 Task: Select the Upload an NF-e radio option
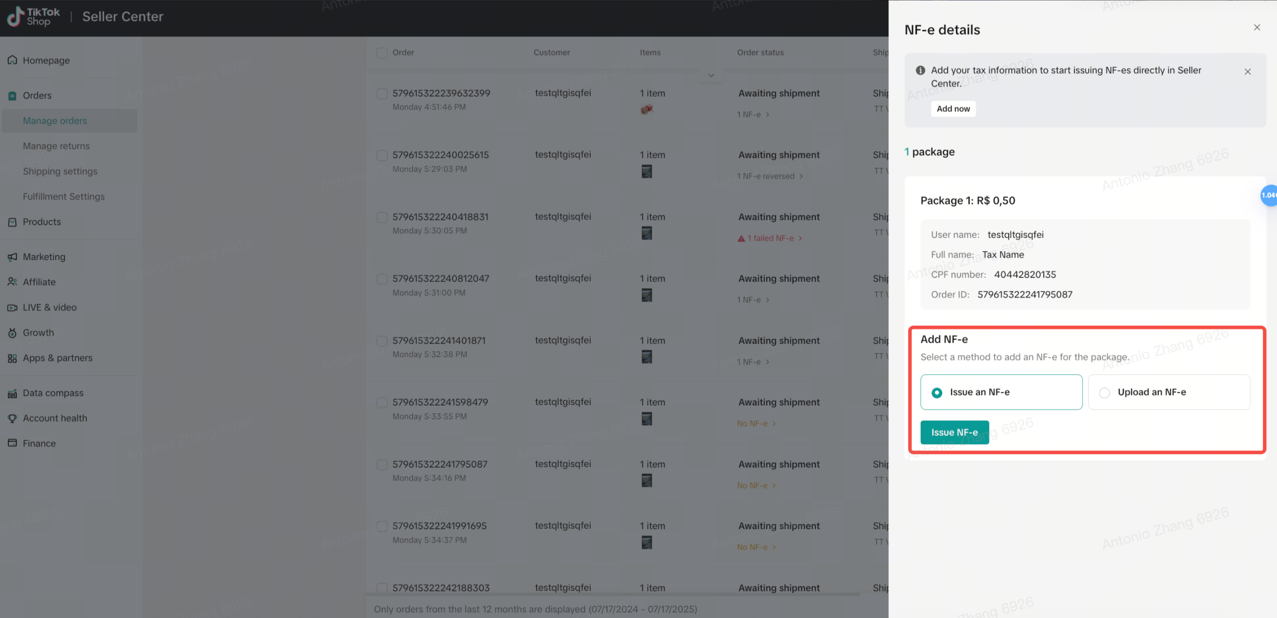[1104, 392]
